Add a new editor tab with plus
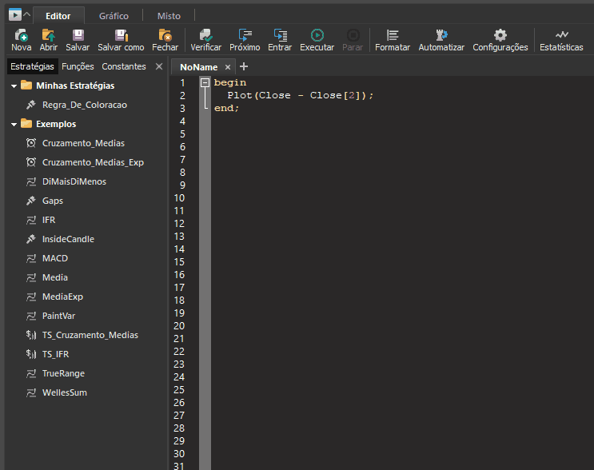 (x=244, y=66)
